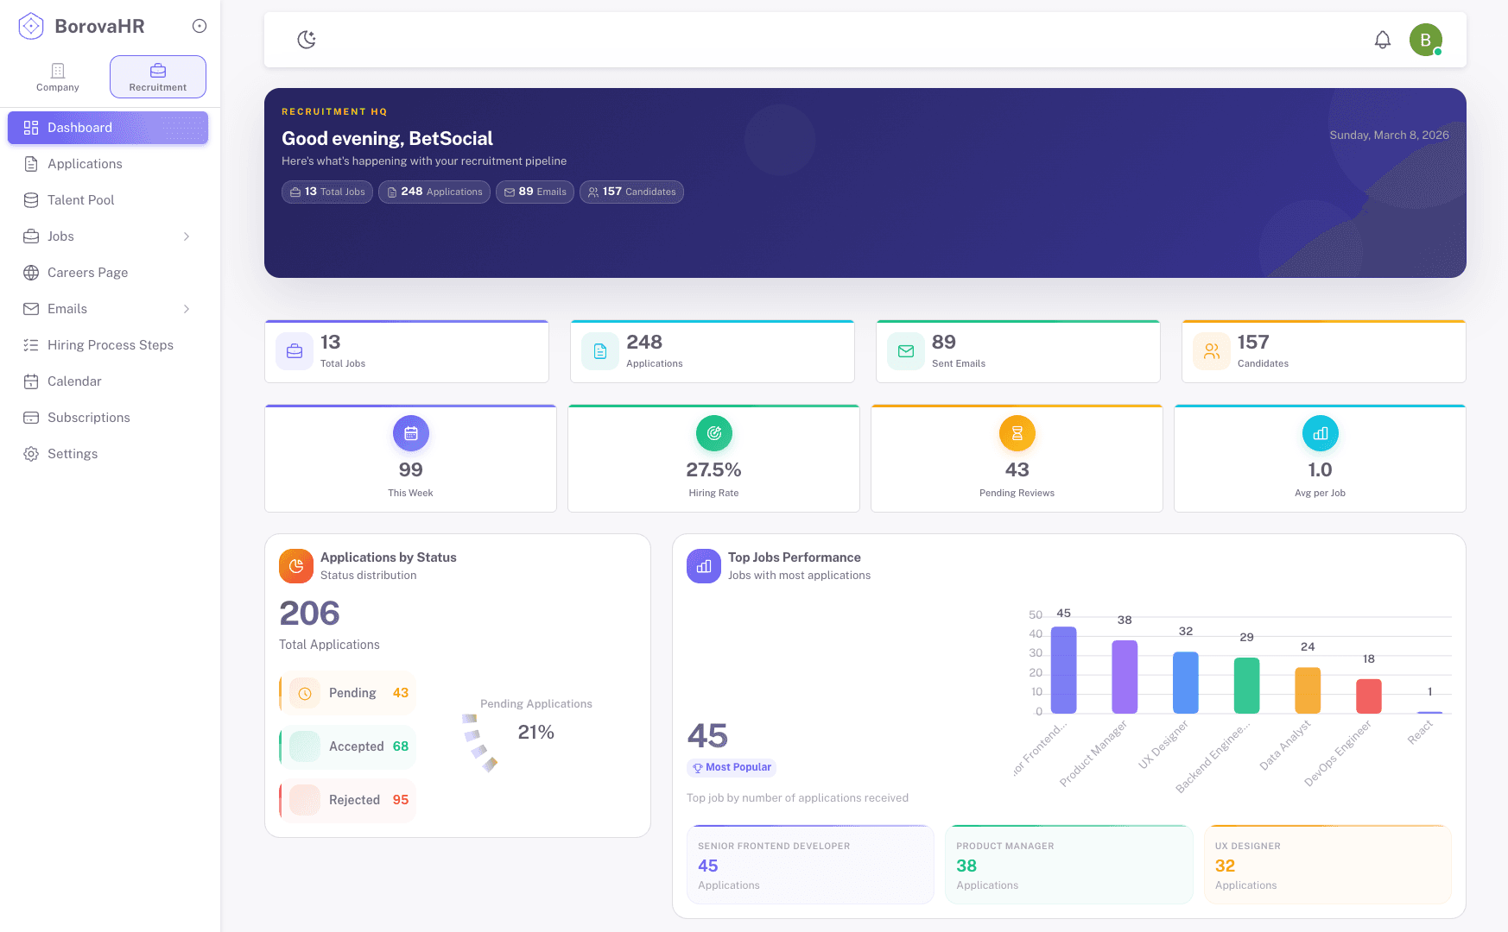Switch to the Recruitment tab
This screenshot has height=932, width=1508.
(x=157, y=76)
